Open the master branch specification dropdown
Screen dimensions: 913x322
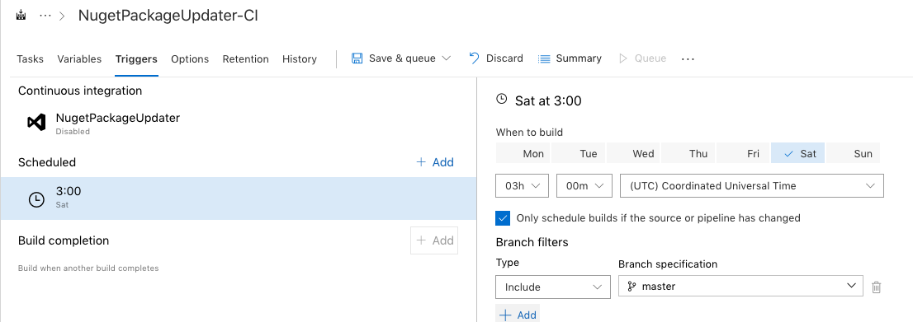point(740,286)
